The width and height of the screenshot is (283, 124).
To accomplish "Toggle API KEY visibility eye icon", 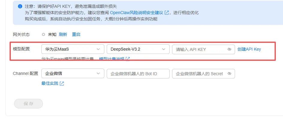I will coord(229,49).
